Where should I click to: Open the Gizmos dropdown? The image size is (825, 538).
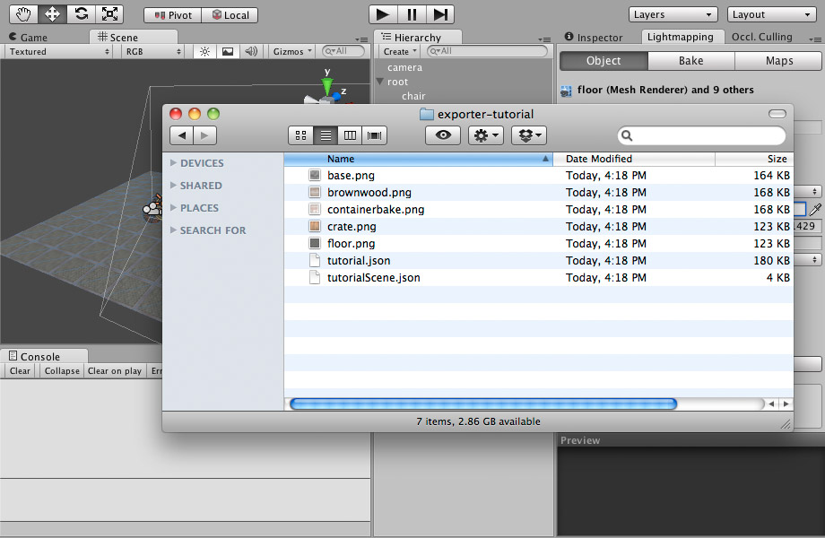click(x=289, y=51)
